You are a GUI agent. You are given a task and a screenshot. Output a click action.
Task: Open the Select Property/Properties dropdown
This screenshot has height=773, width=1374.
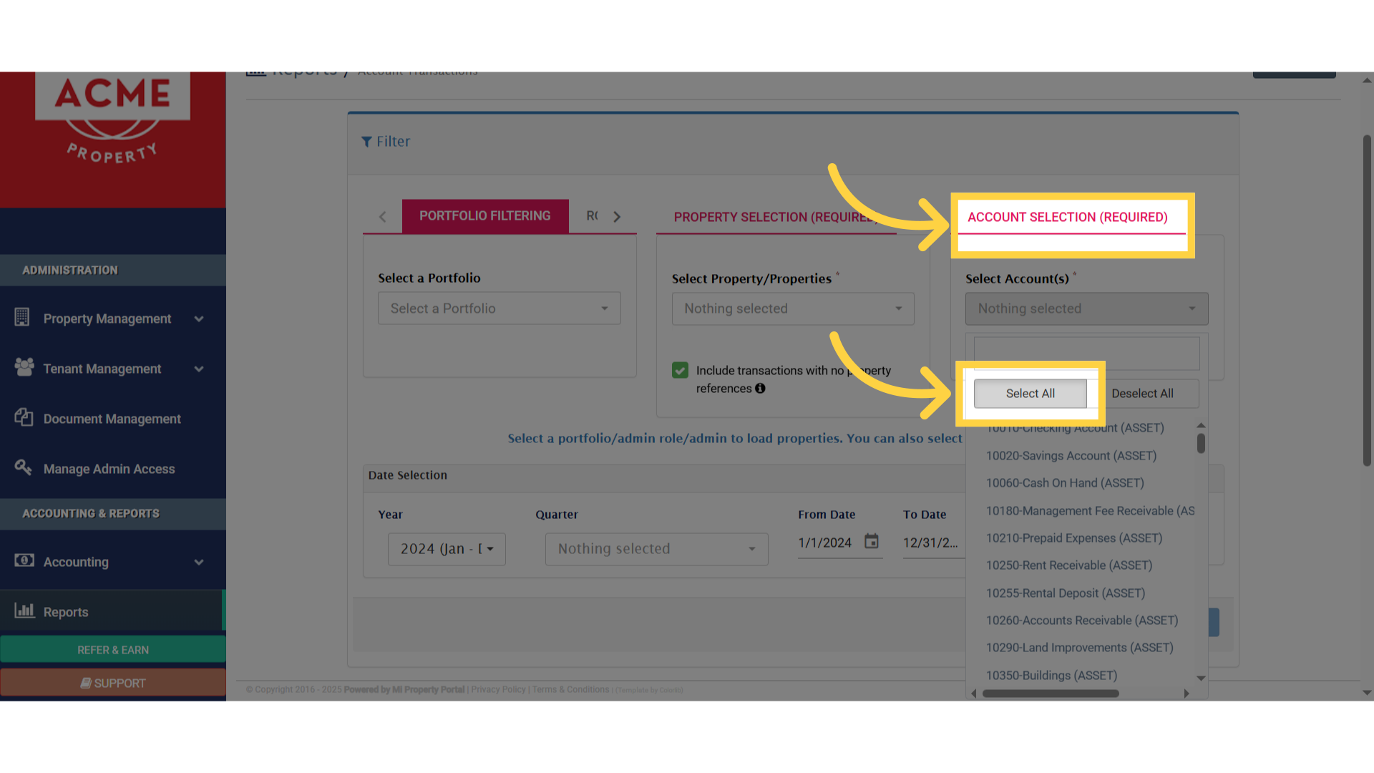[x=792, y=308]
